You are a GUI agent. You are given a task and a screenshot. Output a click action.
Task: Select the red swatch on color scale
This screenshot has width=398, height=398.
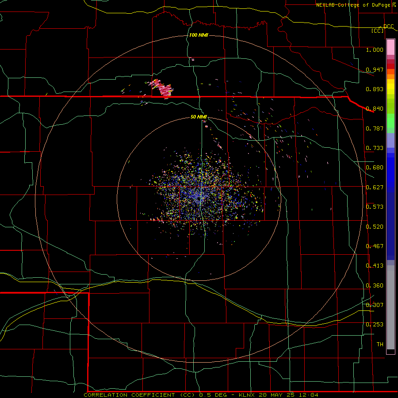click(x=390, y=66)
